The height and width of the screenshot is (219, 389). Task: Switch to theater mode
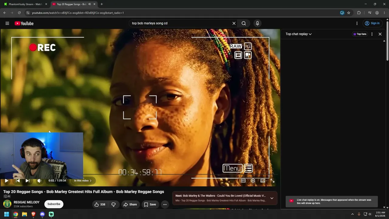[x=263, y=181]
